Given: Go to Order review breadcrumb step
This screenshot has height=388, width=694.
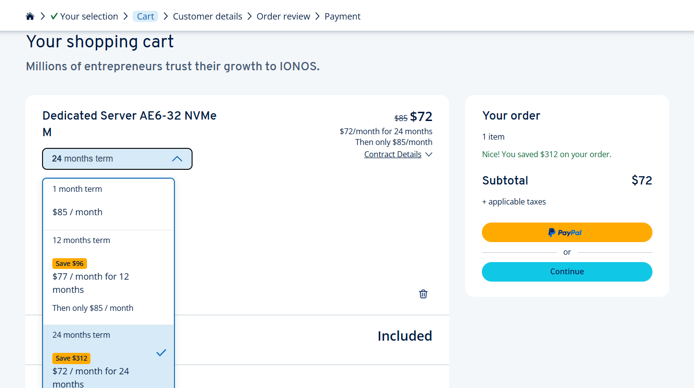Looking at the screenshot, I should click(283, 16).
